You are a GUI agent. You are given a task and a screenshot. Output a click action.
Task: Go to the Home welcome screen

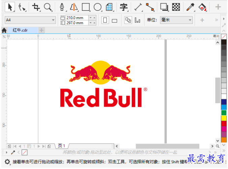4,30
